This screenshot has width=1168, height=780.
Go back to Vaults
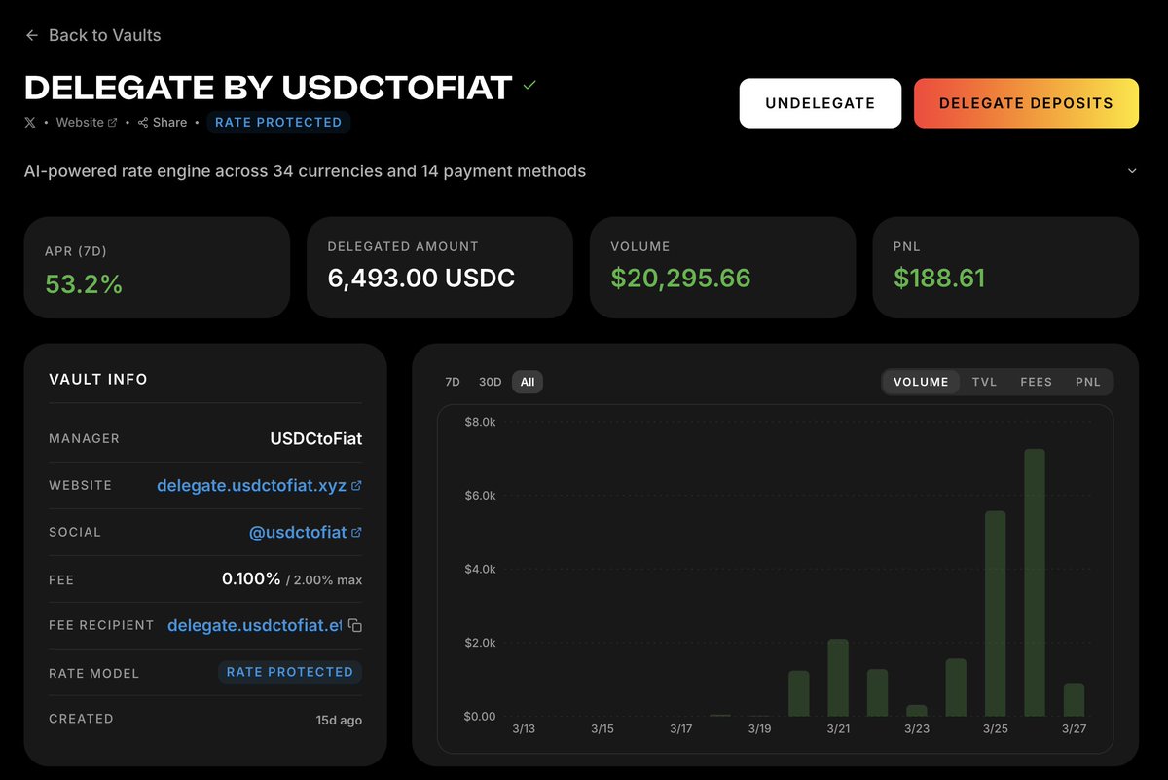pyautogui.click(x=93, y=35)
